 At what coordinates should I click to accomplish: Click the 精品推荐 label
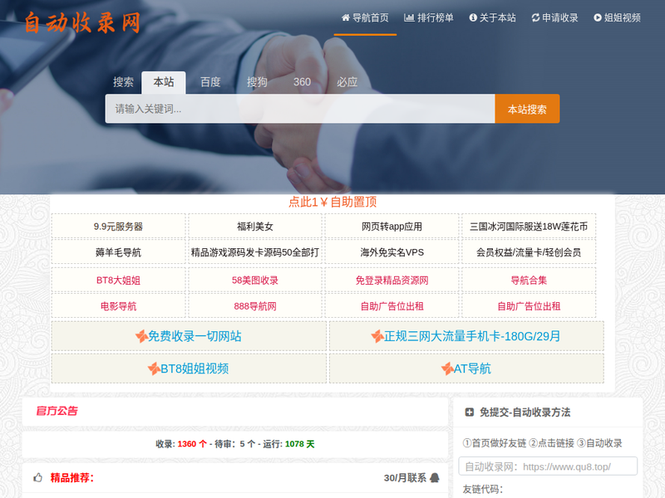click(72, 478)
